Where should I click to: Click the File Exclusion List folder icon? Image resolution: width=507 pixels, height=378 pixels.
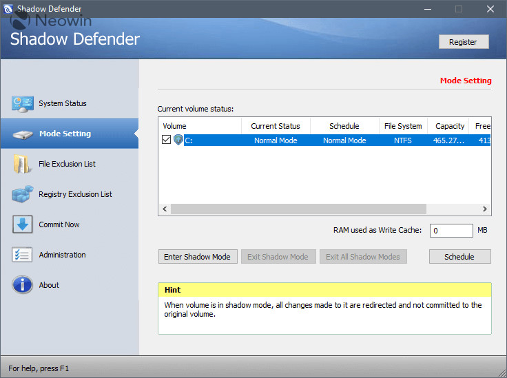pos(21,164)
